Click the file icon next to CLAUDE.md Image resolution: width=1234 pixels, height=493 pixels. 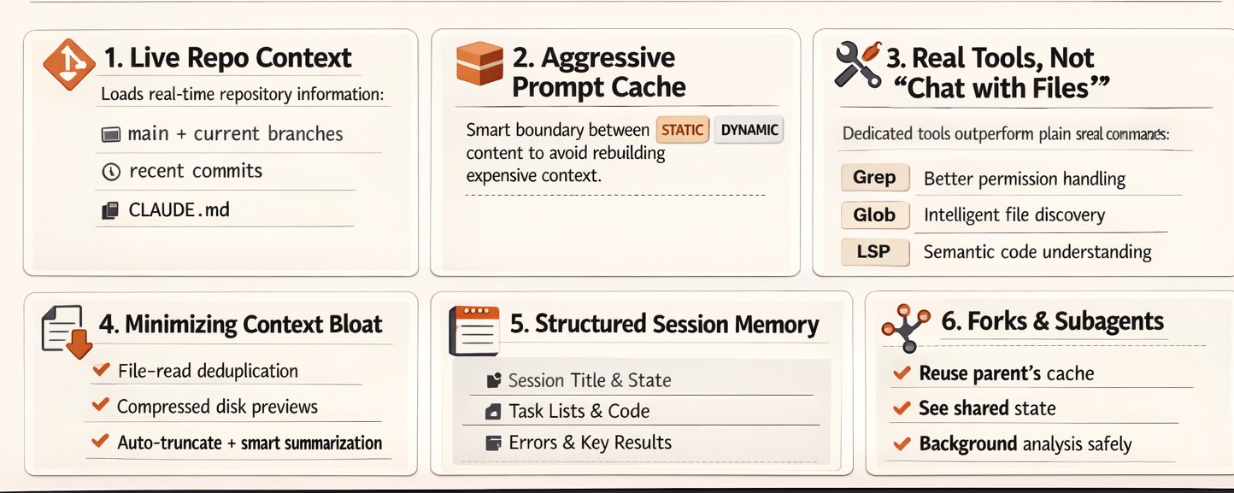click(x=110, y=210)
